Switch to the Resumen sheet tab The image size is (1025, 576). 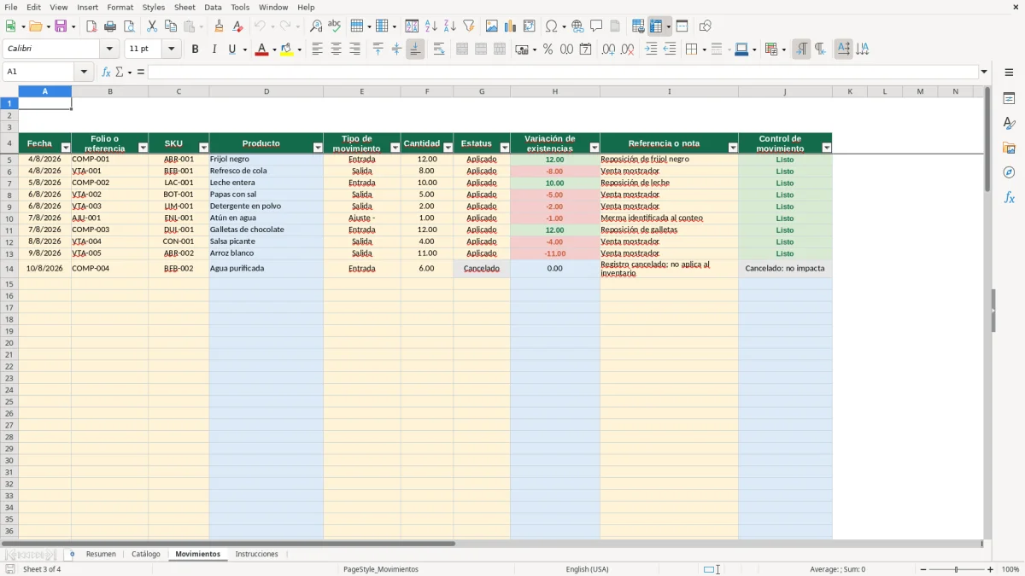101,554
